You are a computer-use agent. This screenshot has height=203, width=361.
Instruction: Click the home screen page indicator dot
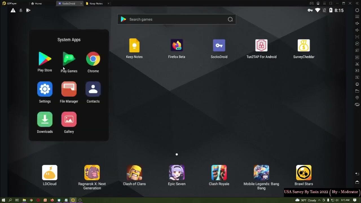(x=177, y=154)
